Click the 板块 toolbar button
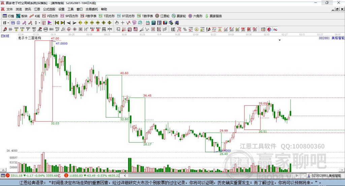Screen dimensions: 345x186 pos(22,16)
